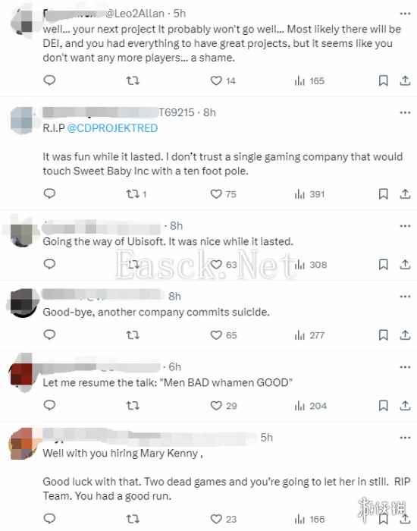Share the 'Men BAD whamen GOOD' tweet
Screen dimensions: 417x531
[x=405, y=405]
